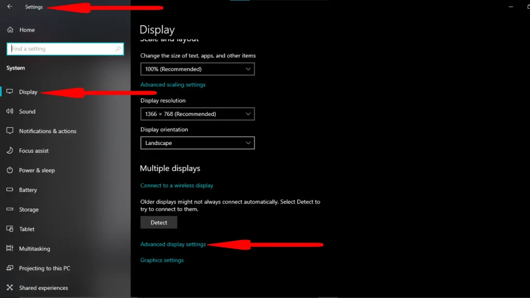The image size is (530, 298).
Task: Click the Display monitor icon
Action: click(x=10, y=92)
